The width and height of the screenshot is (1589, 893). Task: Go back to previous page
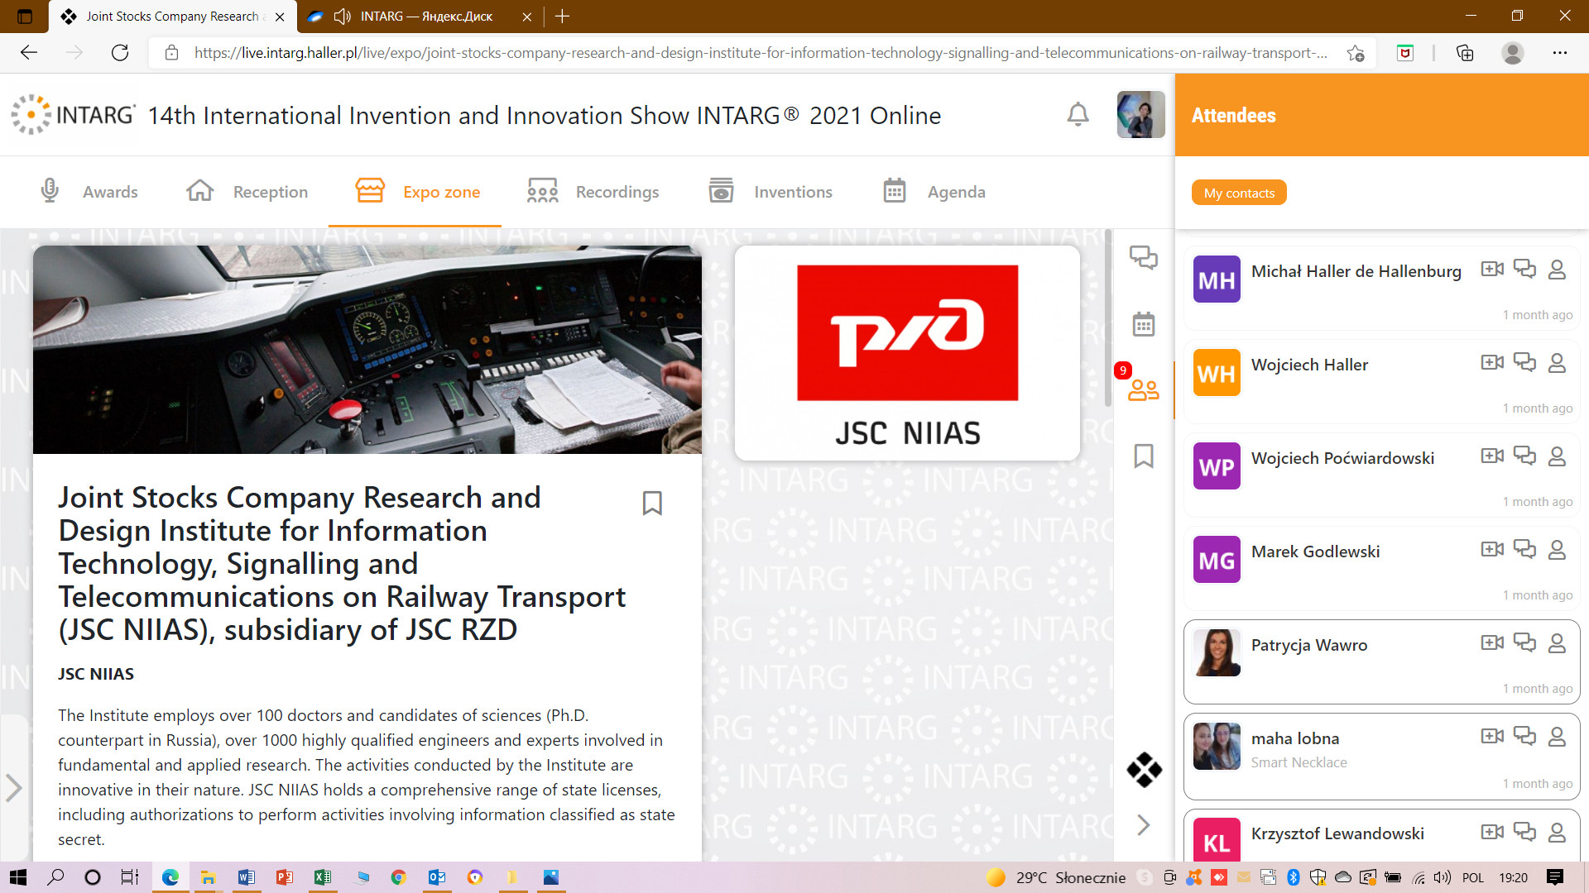click(29, 53)
